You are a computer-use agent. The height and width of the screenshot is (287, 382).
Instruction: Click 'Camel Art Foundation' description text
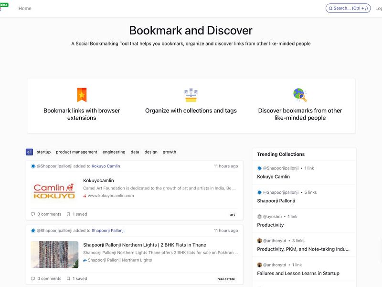pos(159,188)
